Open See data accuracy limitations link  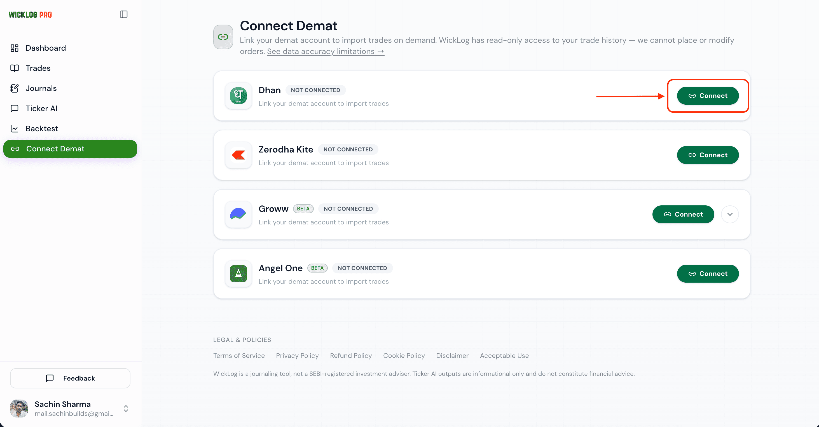(x=326, y=51)
